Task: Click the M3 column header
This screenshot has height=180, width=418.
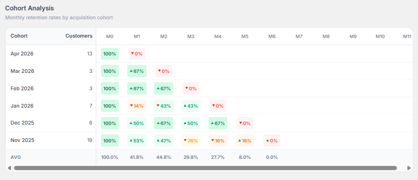Action: 191,36
